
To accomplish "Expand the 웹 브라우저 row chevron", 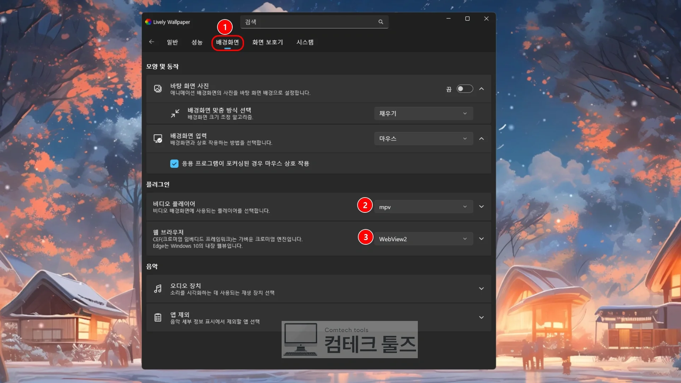I will tap(481, 239).
